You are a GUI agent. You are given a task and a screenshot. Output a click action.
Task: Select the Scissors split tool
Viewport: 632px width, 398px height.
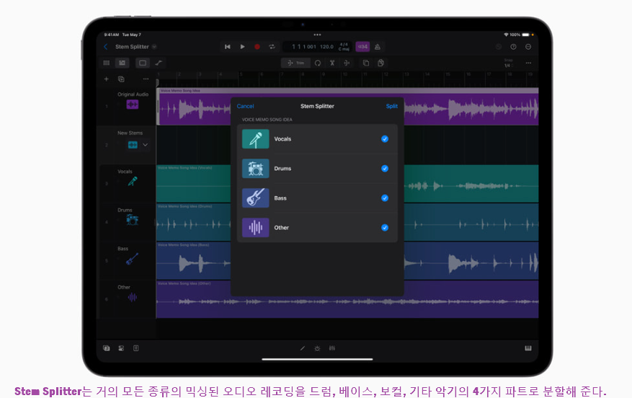332,63
